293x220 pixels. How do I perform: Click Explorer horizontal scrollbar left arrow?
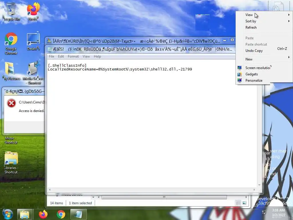pyautogui.click(x=99, y=197)
